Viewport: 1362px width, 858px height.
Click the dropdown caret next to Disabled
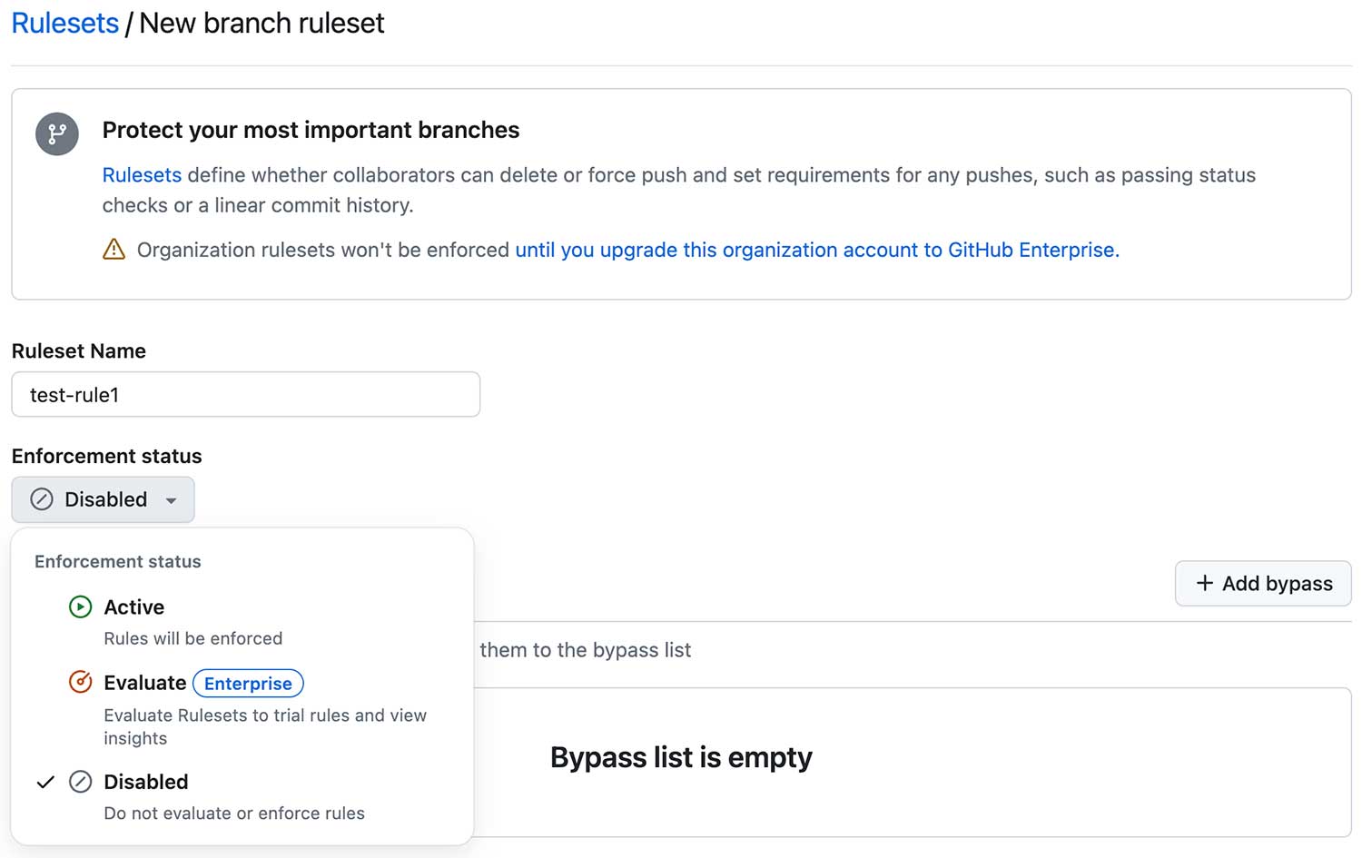click(171, 500)
